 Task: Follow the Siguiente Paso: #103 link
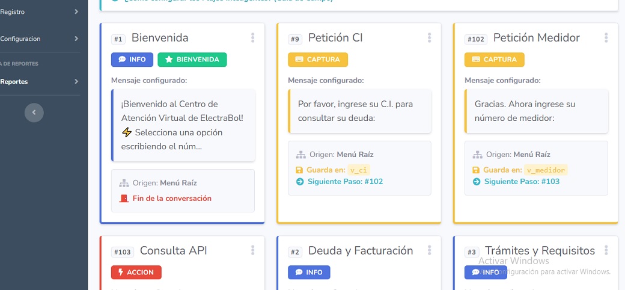click(x=522, y=182)
